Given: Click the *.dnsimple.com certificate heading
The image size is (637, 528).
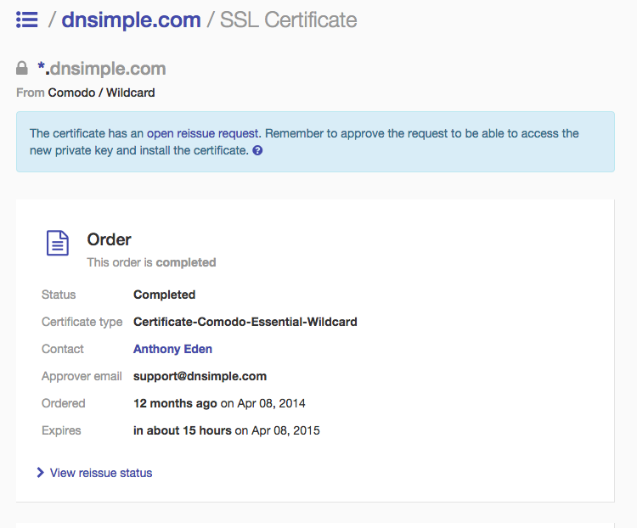Looking at the screenshot, I should [102, 68].
